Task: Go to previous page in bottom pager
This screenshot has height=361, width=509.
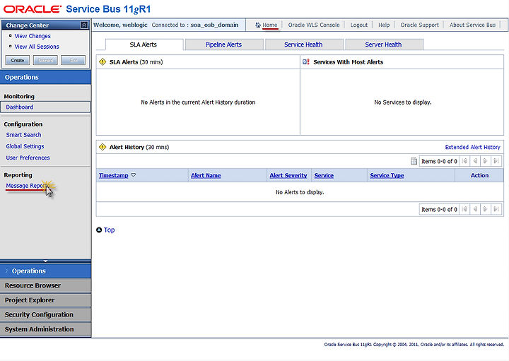Action: pyautogui.click(x=475, y=209)
